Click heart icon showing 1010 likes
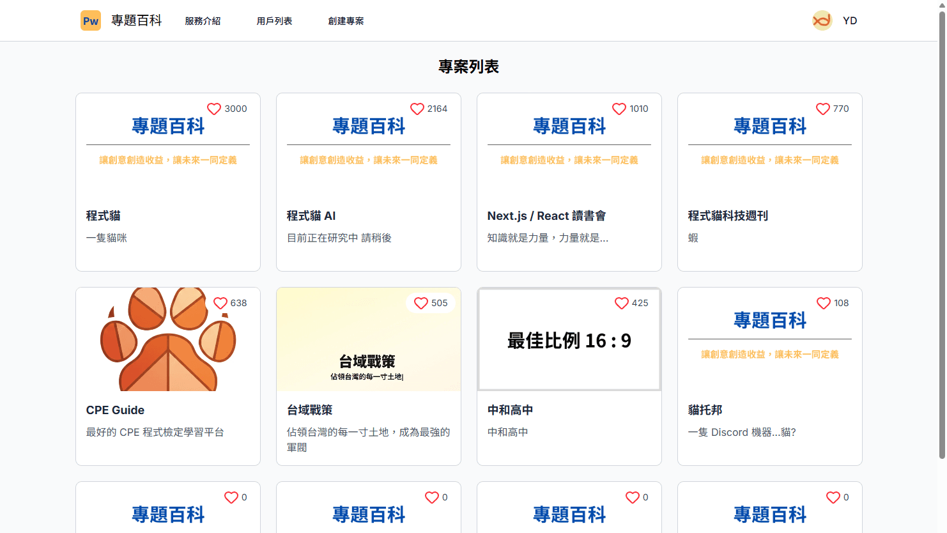 coord(619,109)
